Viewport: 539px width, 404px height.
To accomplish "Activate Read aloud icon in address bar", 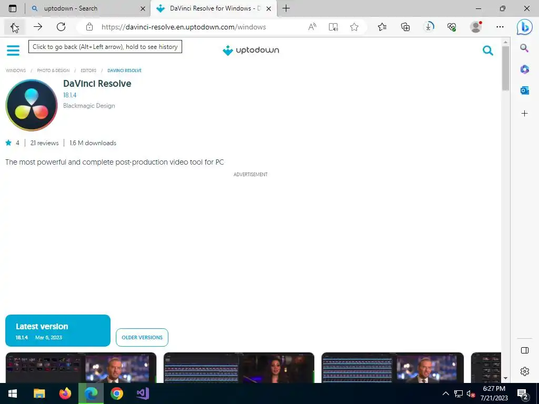I will click(x=312, y=27).
